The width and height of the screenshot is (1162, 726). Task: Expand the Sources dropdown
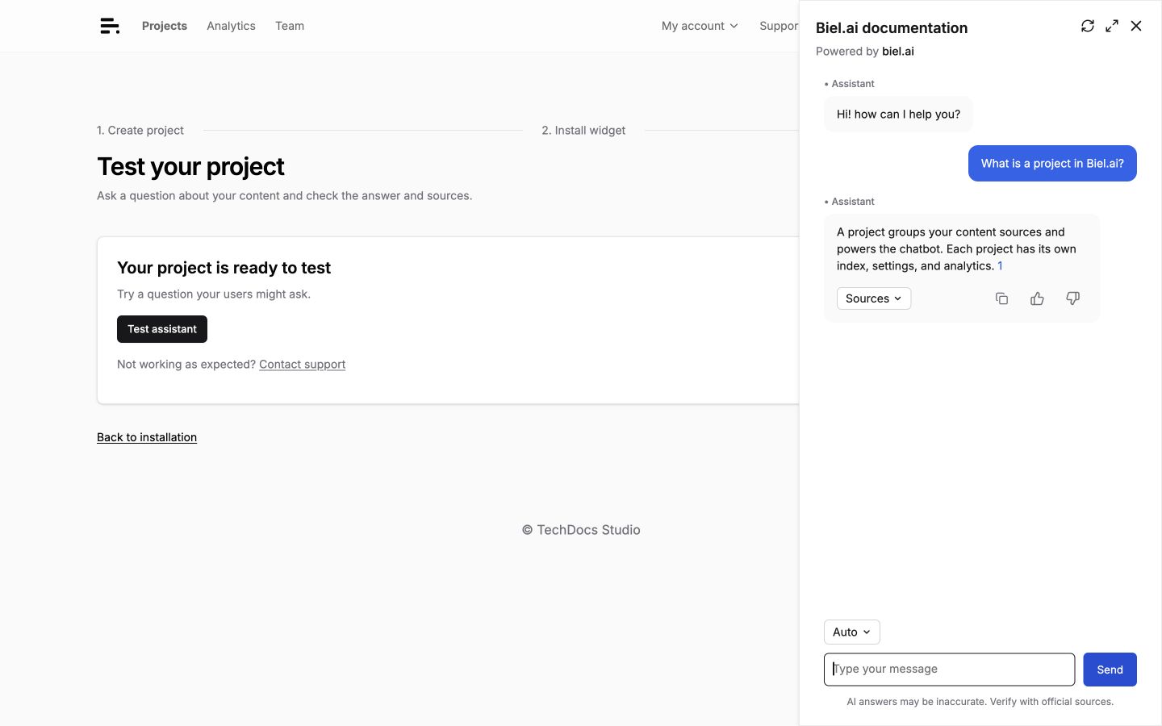[x=874, y=298]
